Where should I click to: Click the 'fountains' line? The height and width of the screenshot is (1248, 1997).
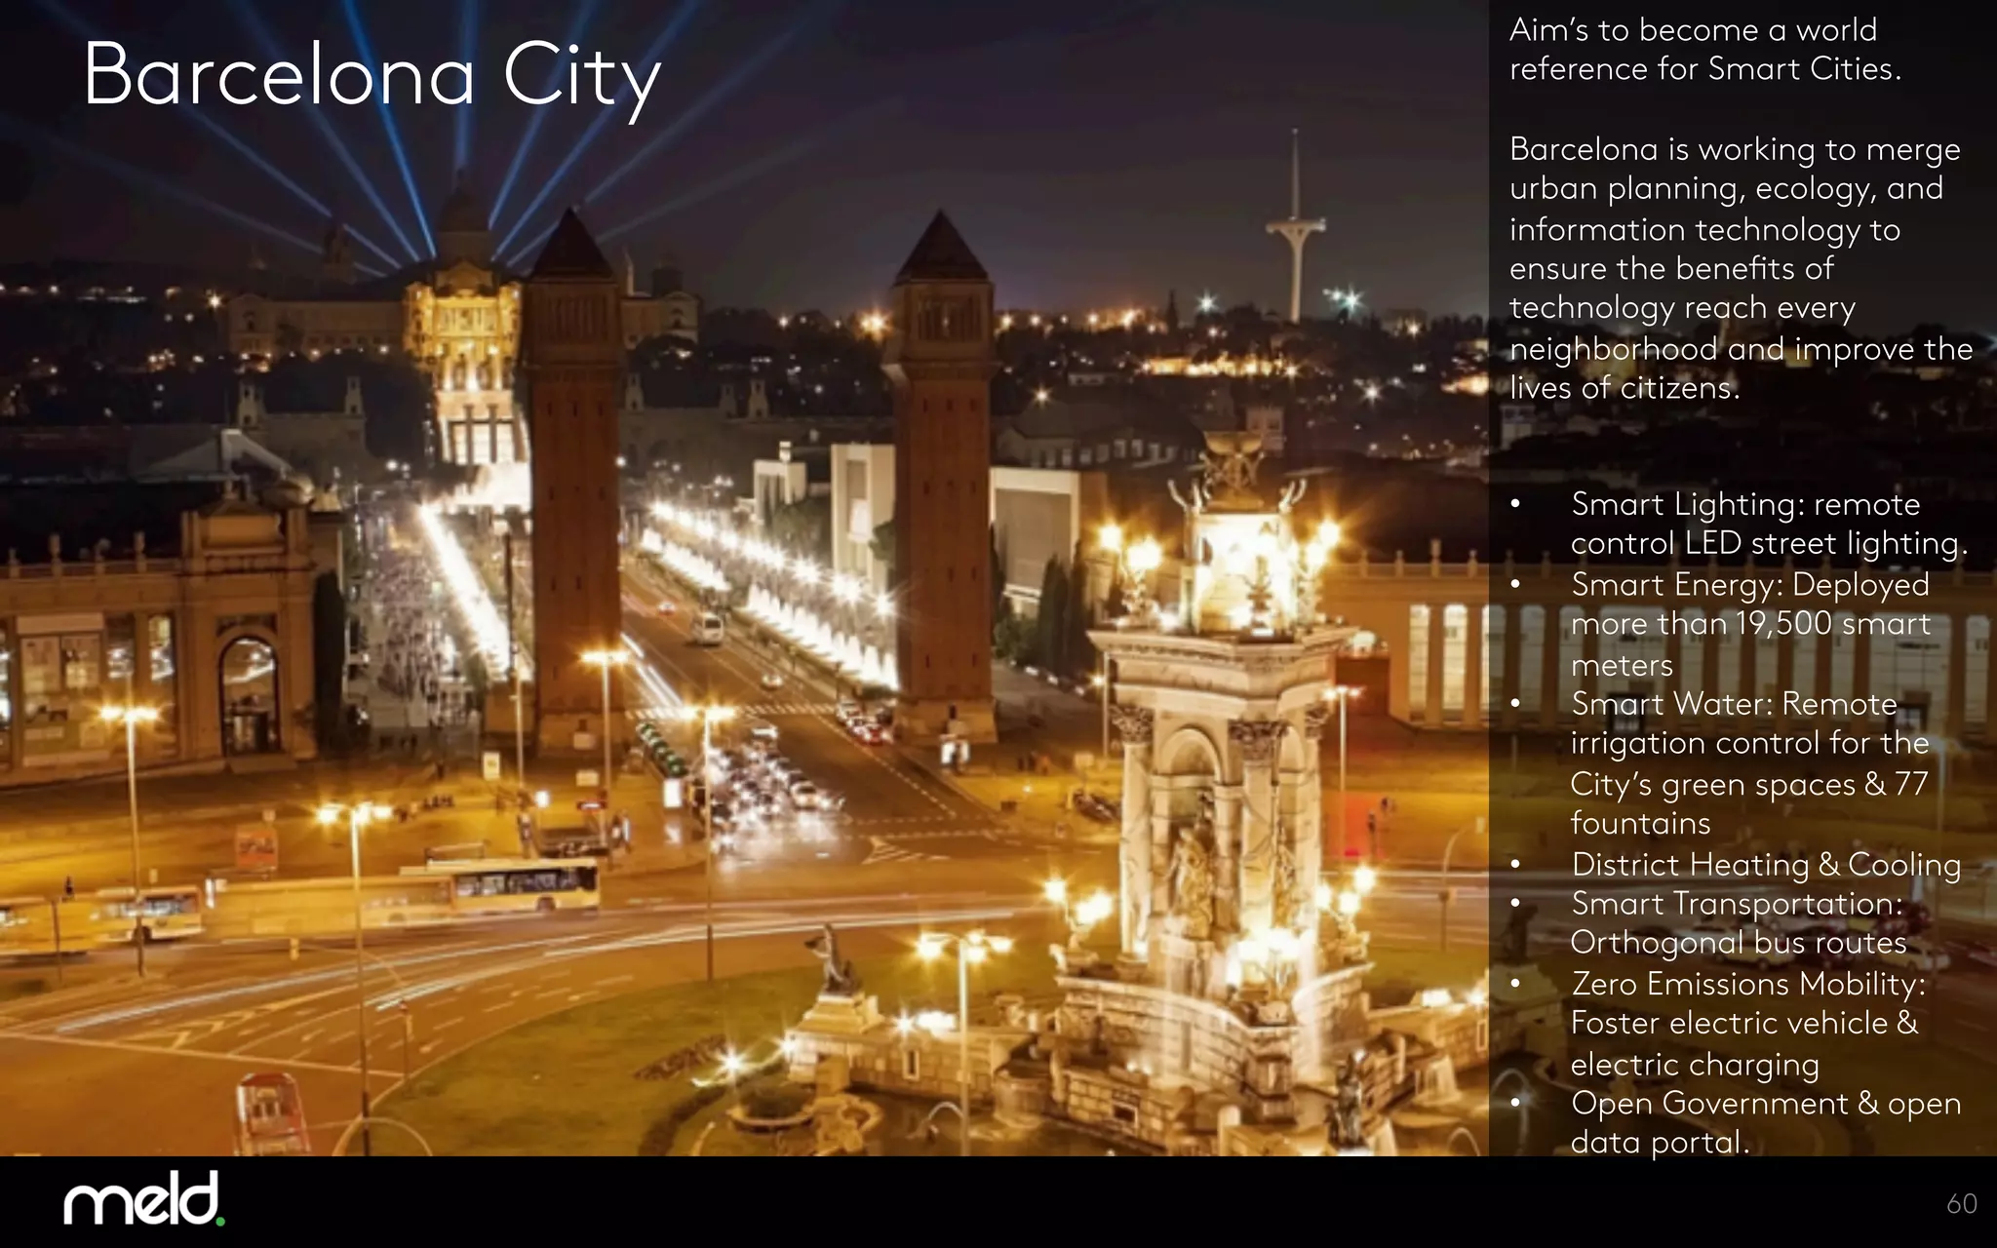[x=1640, y=823]
